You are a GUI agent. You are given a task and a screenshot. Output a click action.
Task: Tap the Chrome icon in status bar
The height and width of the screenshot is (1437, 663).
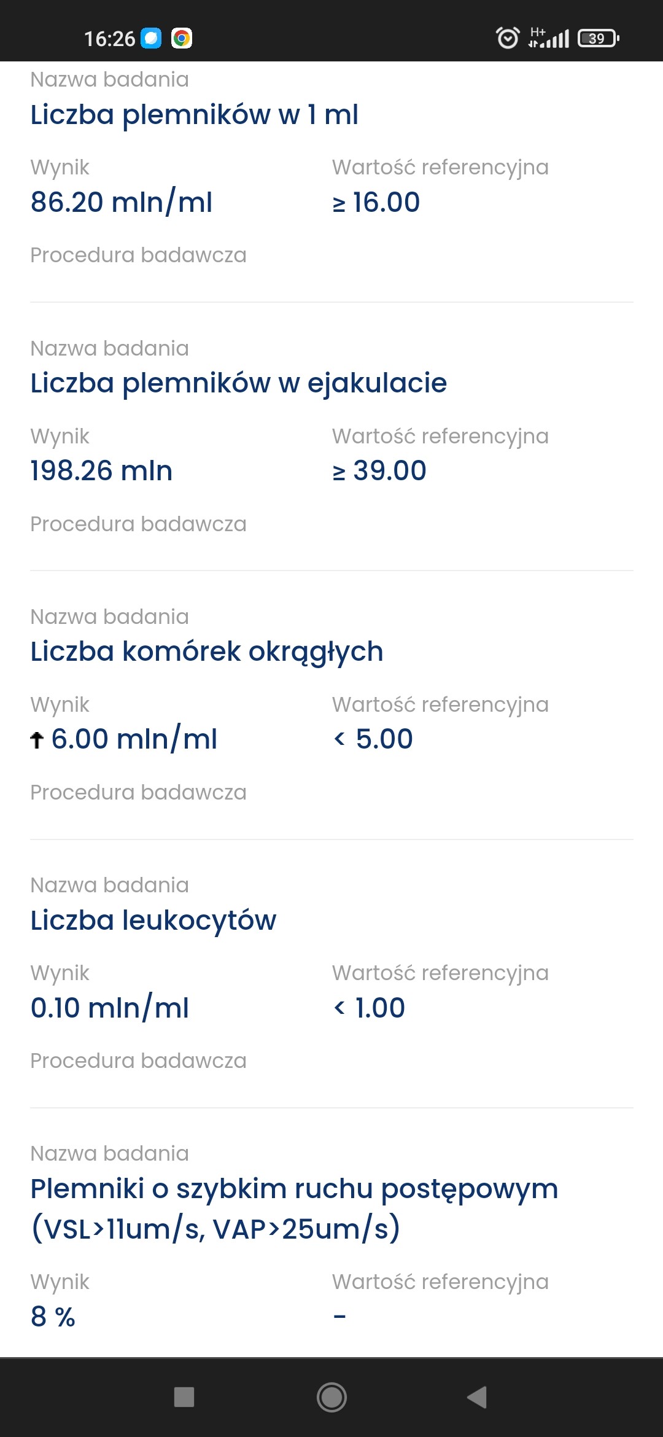click(181, 38)
